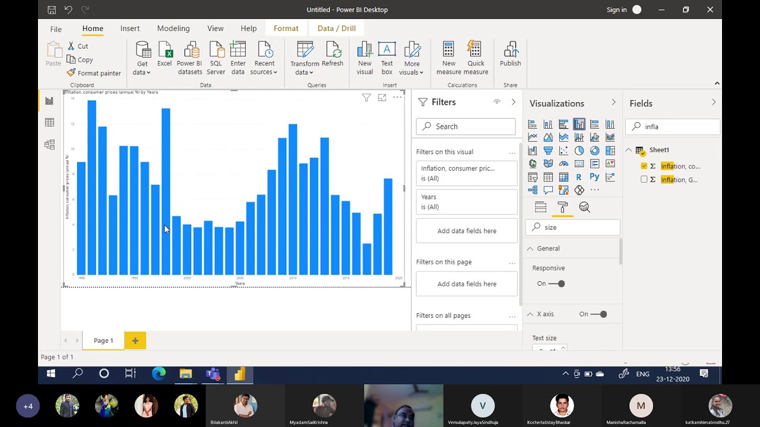Collapse the Fields pane with chevron
760x427 pixels.
coord(714,103)
